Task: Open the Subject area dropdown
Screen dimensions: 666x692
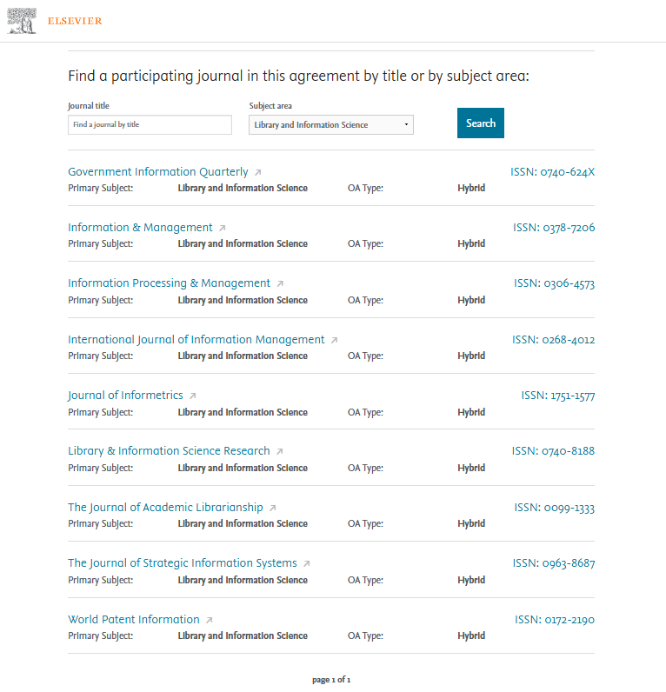Action: point(330,125)
